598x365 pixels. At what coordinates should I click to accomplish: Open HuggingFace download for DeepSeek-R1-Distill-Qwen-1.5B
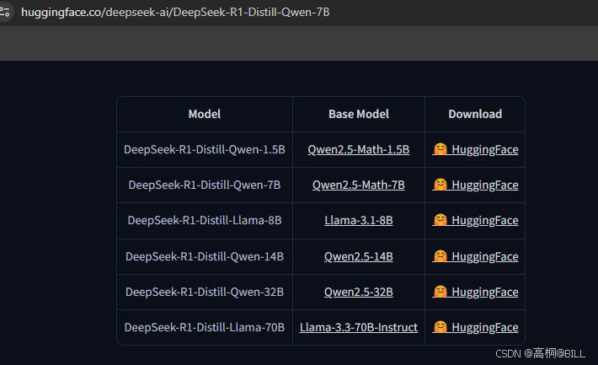click(x=475, y=149)
